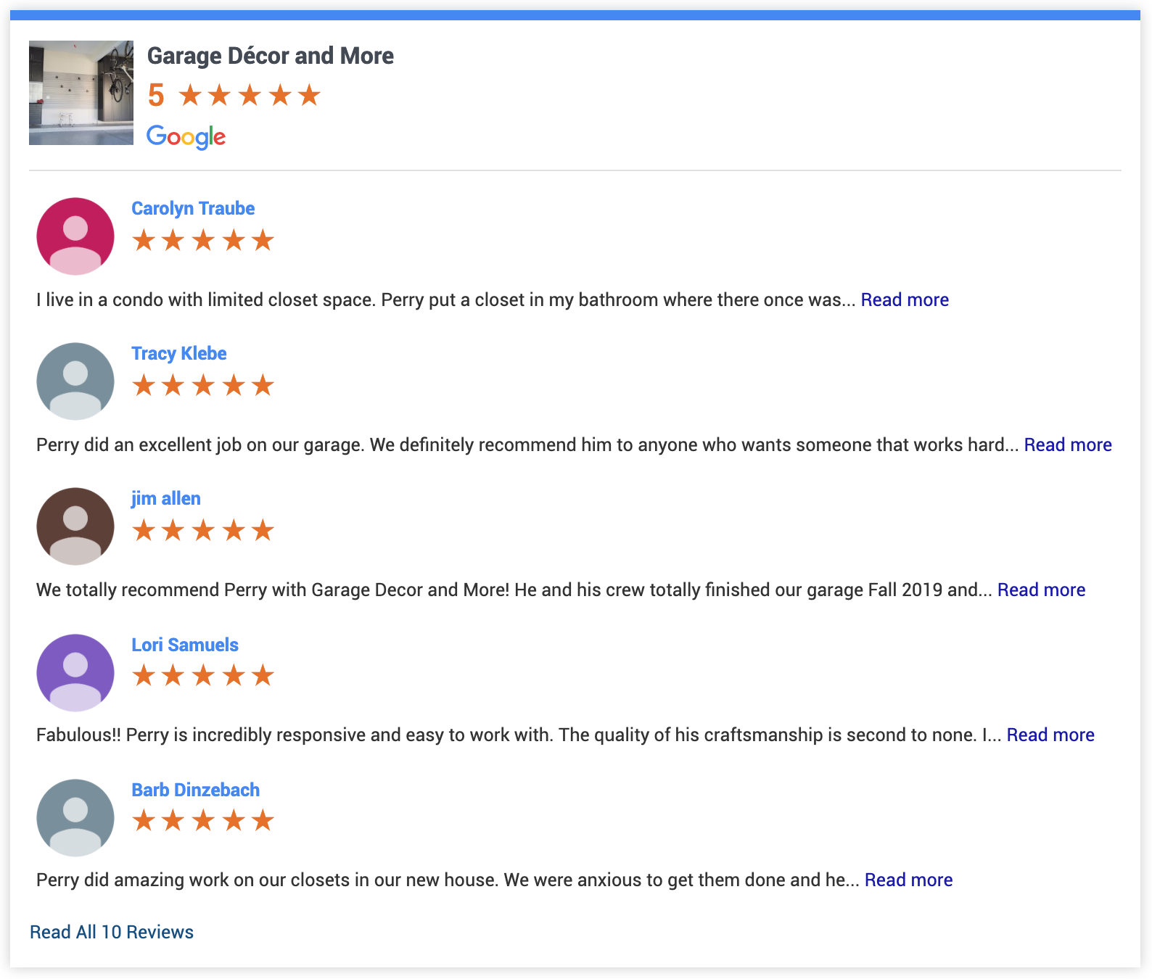Click Carolyn Traube's pink avatar icon
This screenshot has height=979, width=1152.
click(75, 236)
